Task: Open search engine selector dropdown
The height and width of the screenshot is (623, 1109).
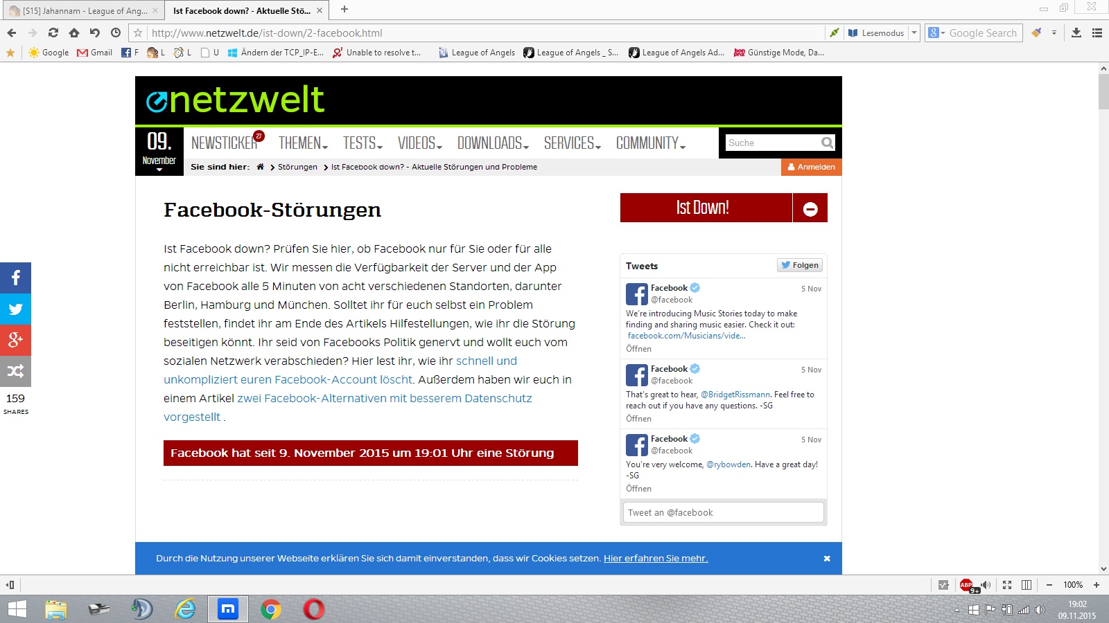Action: 936,33
